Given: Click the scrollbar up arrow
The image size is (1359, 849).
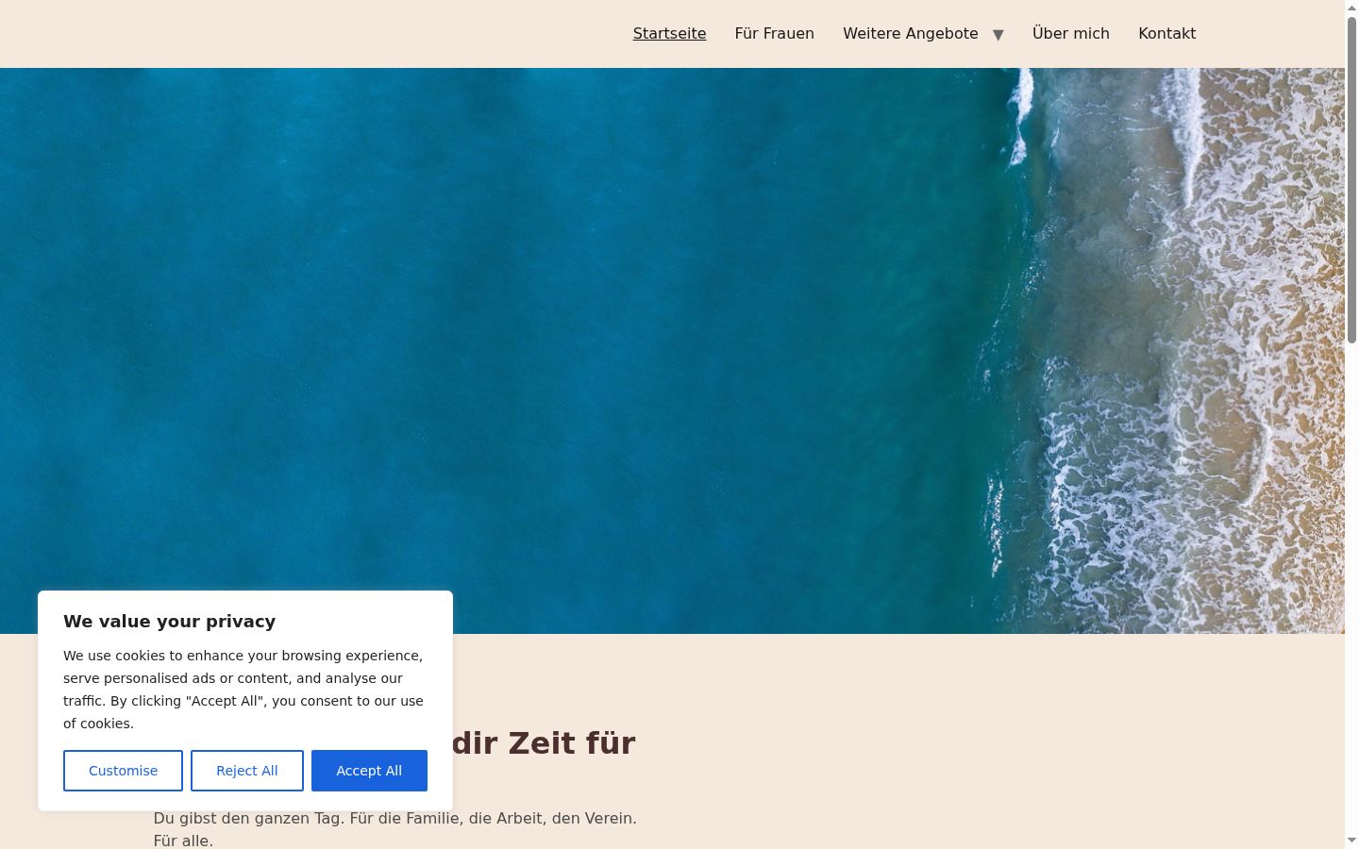Looking at the screenshot, I should click(x=1351, y=8).
